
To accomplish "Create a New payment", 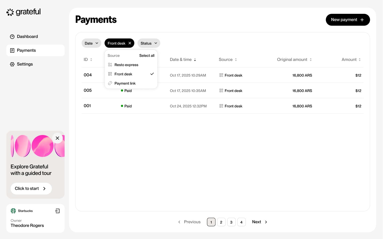I will tap(348, 20).
